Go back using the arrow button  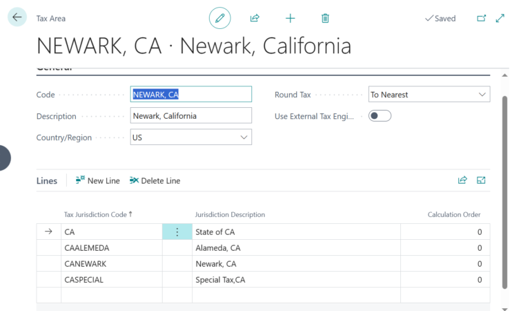click(17, 17)
